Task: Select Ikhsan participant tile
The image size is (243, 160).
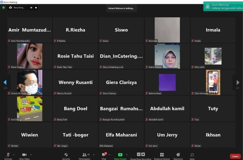Action: coord(213,135)
